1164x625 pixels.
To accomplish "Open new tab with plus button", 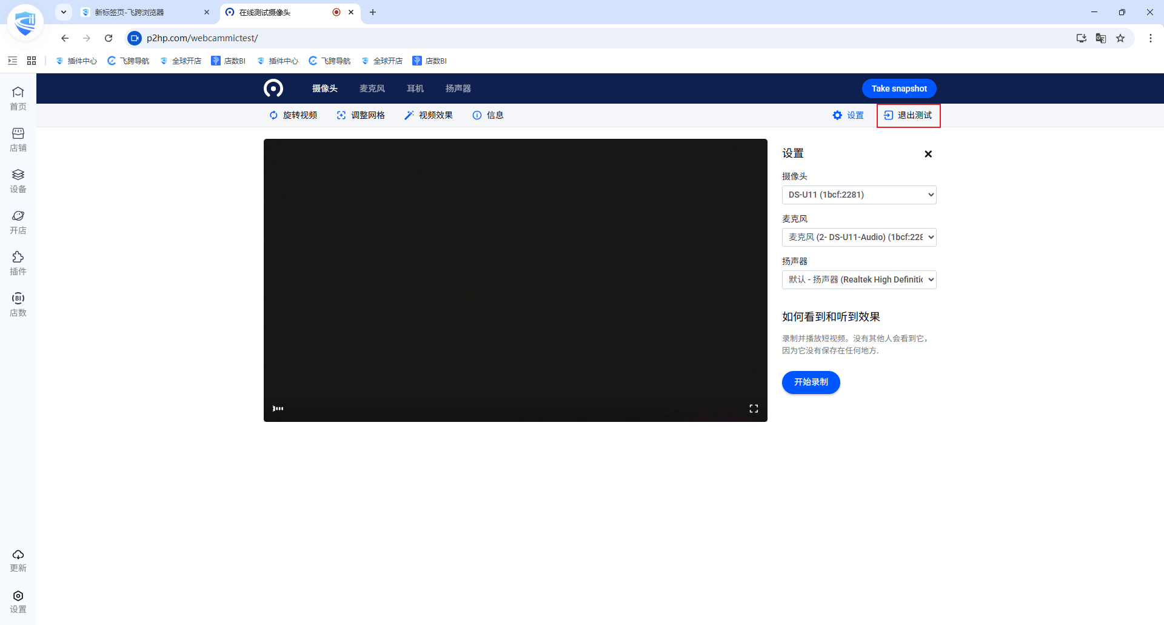I will point(373,12).
